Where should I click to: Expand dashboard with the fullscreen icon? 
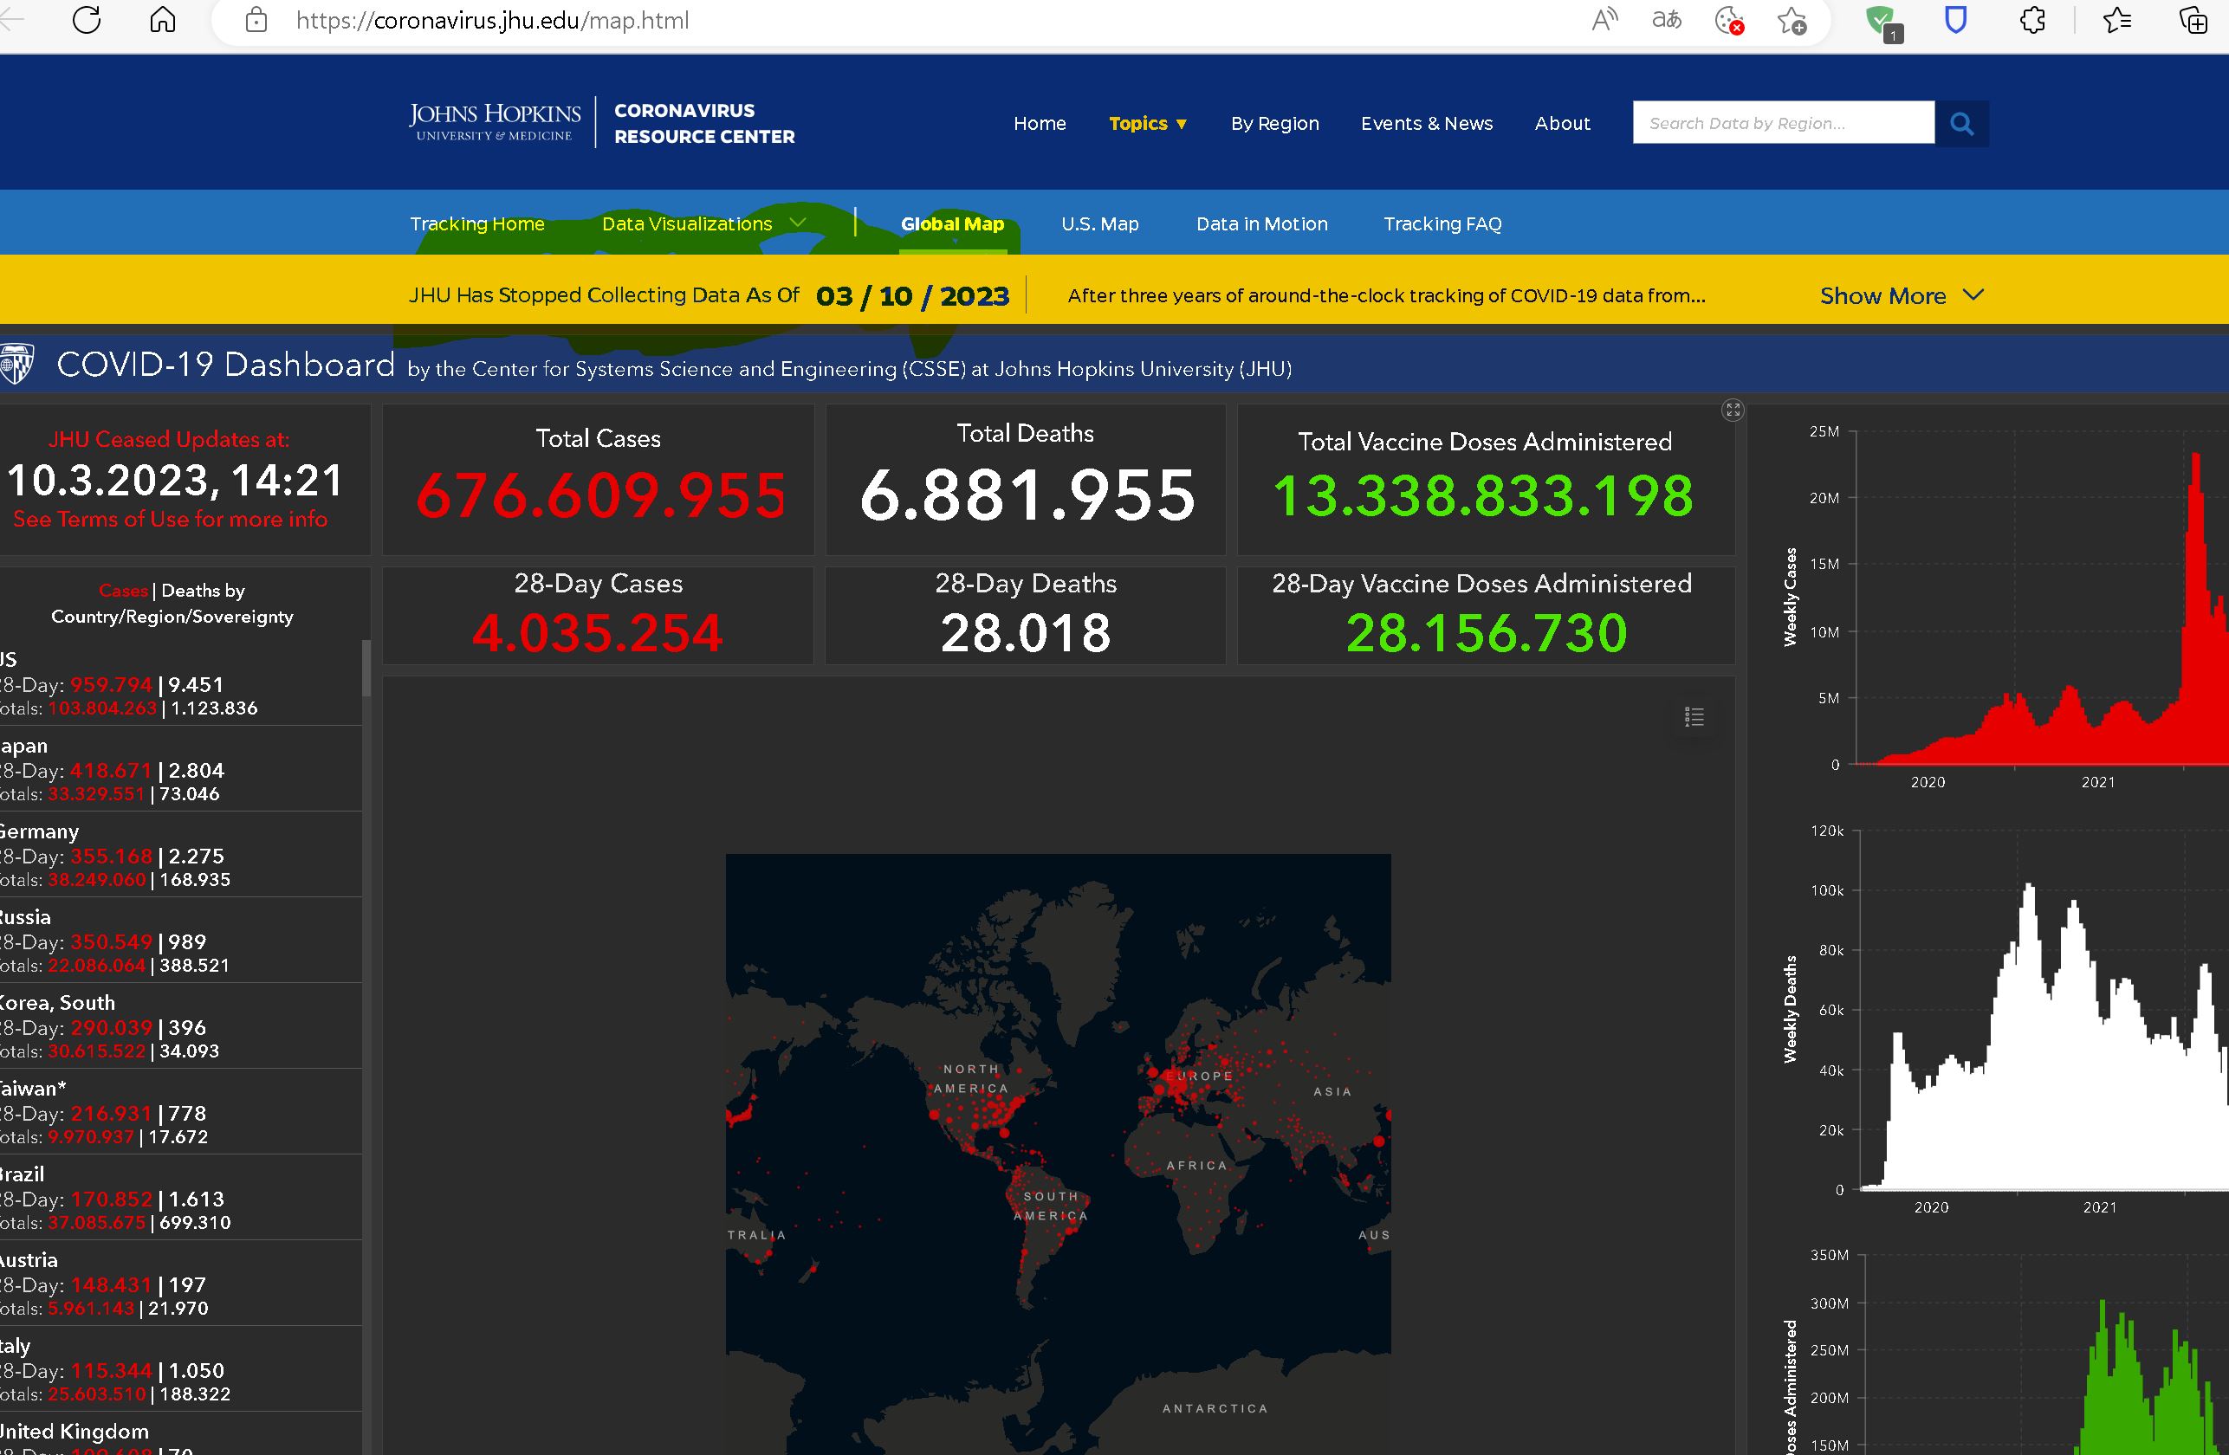[1733, 411]
